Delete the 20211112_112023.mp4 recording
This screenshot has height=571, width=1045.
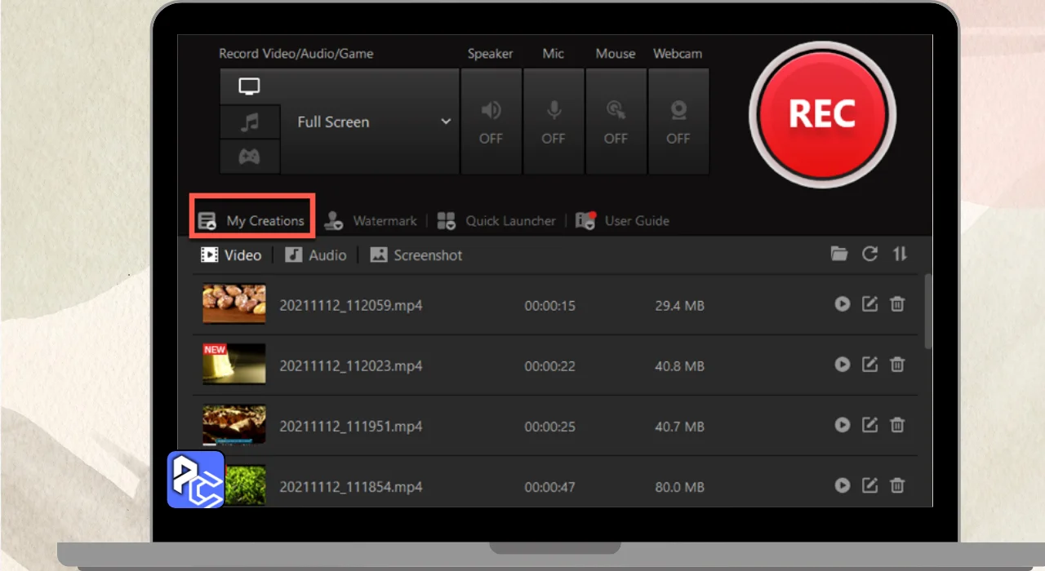[x=897, y=365]
